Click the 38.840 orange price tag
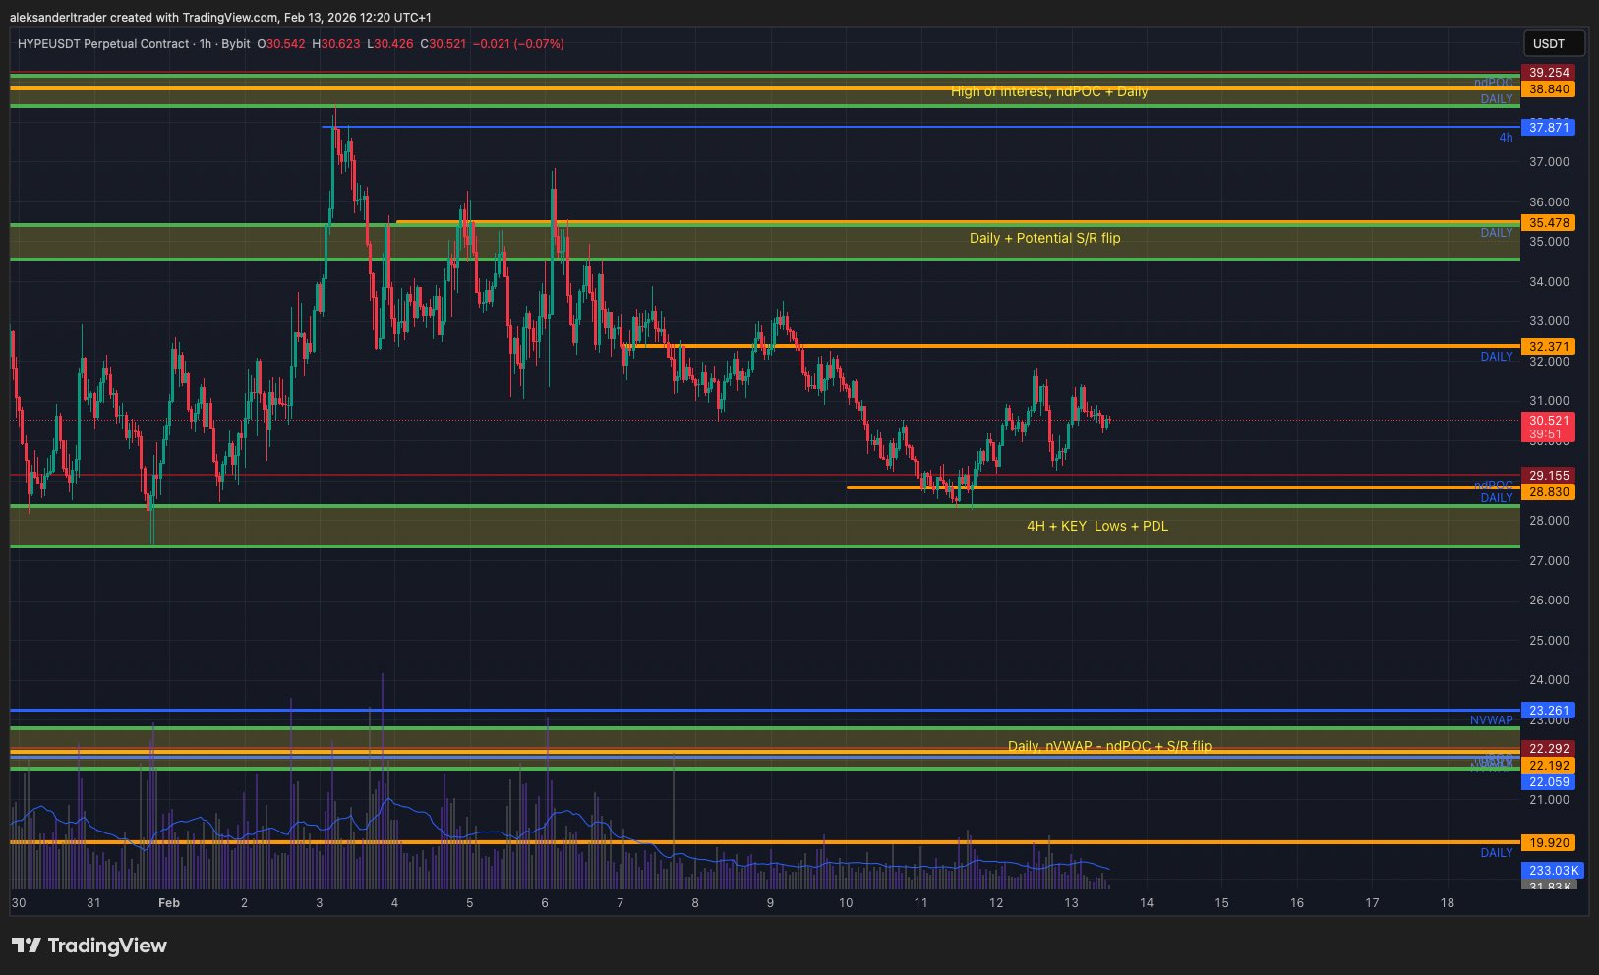Image resolution: width=1599 pixels, height=975 pixels. [x=1548, y=89]
